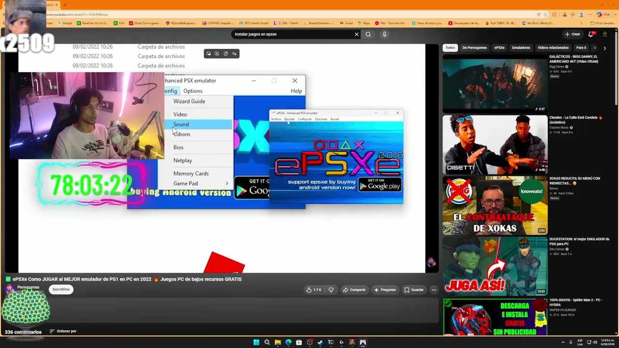Open Configurar menu in small ePSXe window
Screen dimensions: 619x348
pyautogui.click(x=305, y=119)
